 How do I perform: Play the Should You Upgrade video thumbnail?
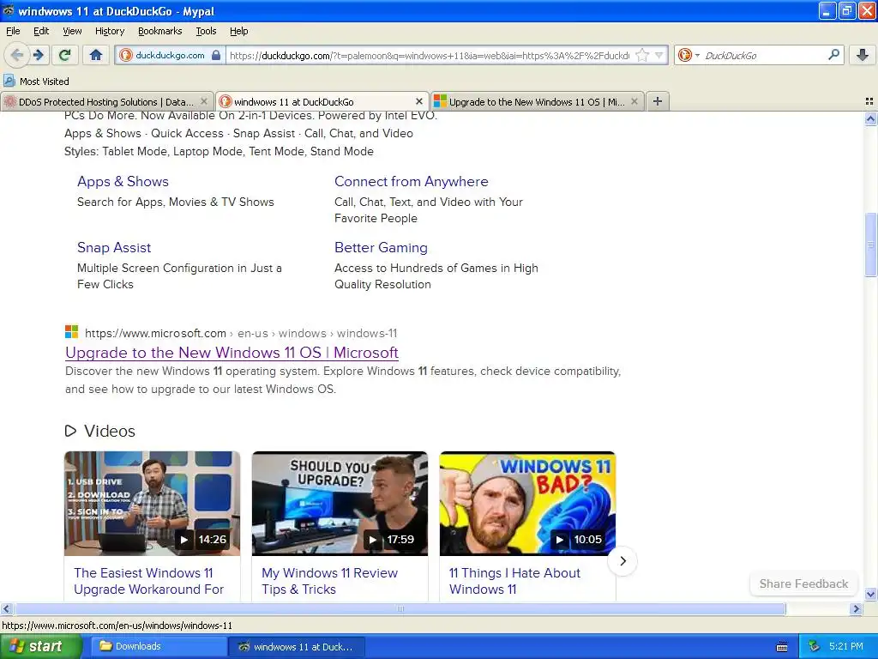coord(340,503)
